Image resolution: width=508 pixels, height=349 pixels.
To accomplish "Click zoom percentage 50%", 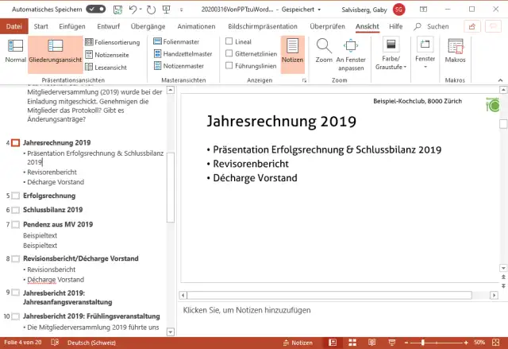I will click(x=479, y=343).
